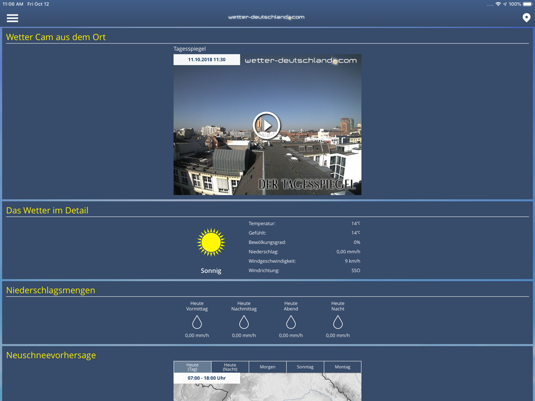The image size is (535, 401).
Task: Tap the location pin icon
Action: pos(526,18)
